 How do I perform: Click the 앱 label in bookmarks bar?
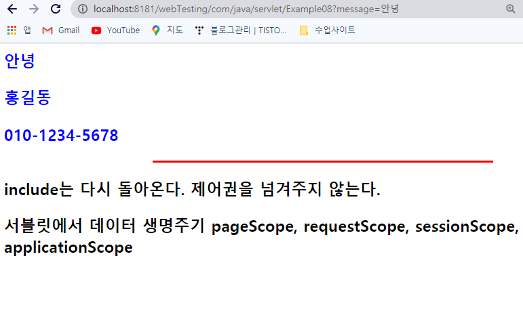click(27, 30)
